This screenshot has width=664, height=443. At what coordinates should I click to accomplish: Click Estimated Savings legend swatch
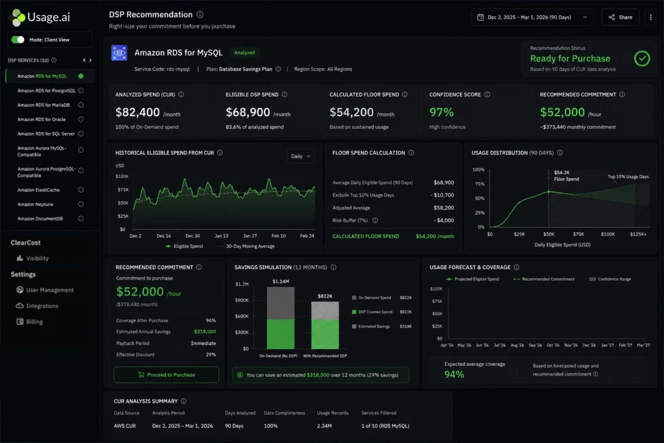[354, 326]
